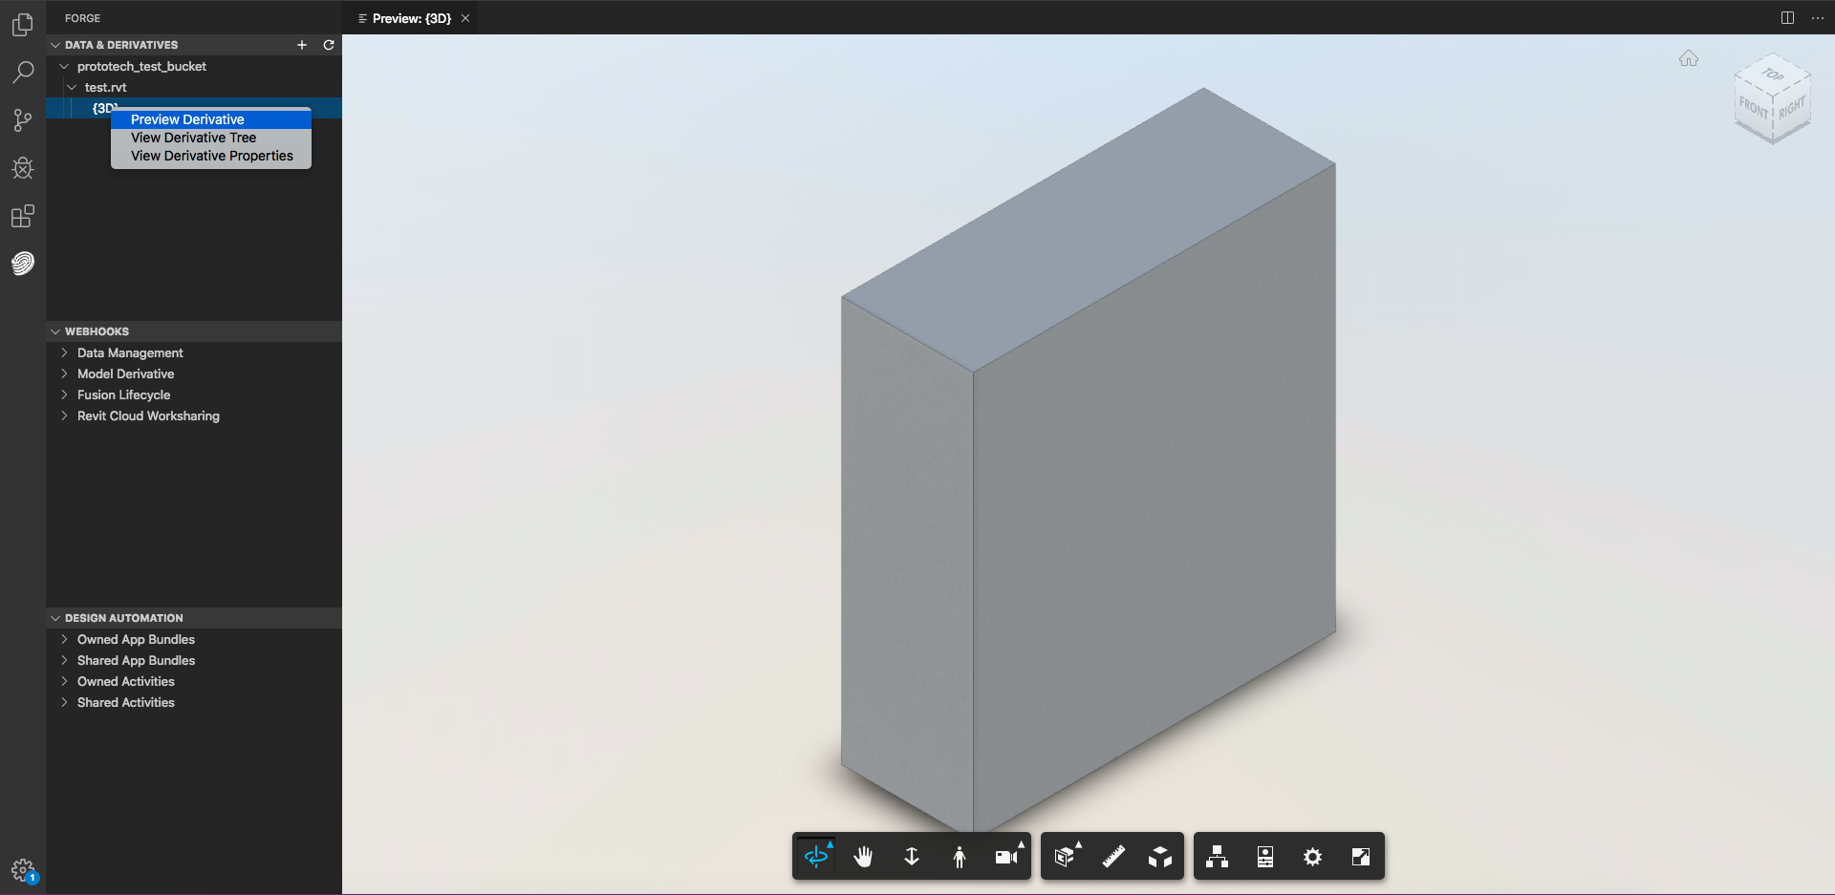Viewport: 1835px width, 895px height.
Task: Toggle viewer Full screen mode
Action: coord(1361,857)
